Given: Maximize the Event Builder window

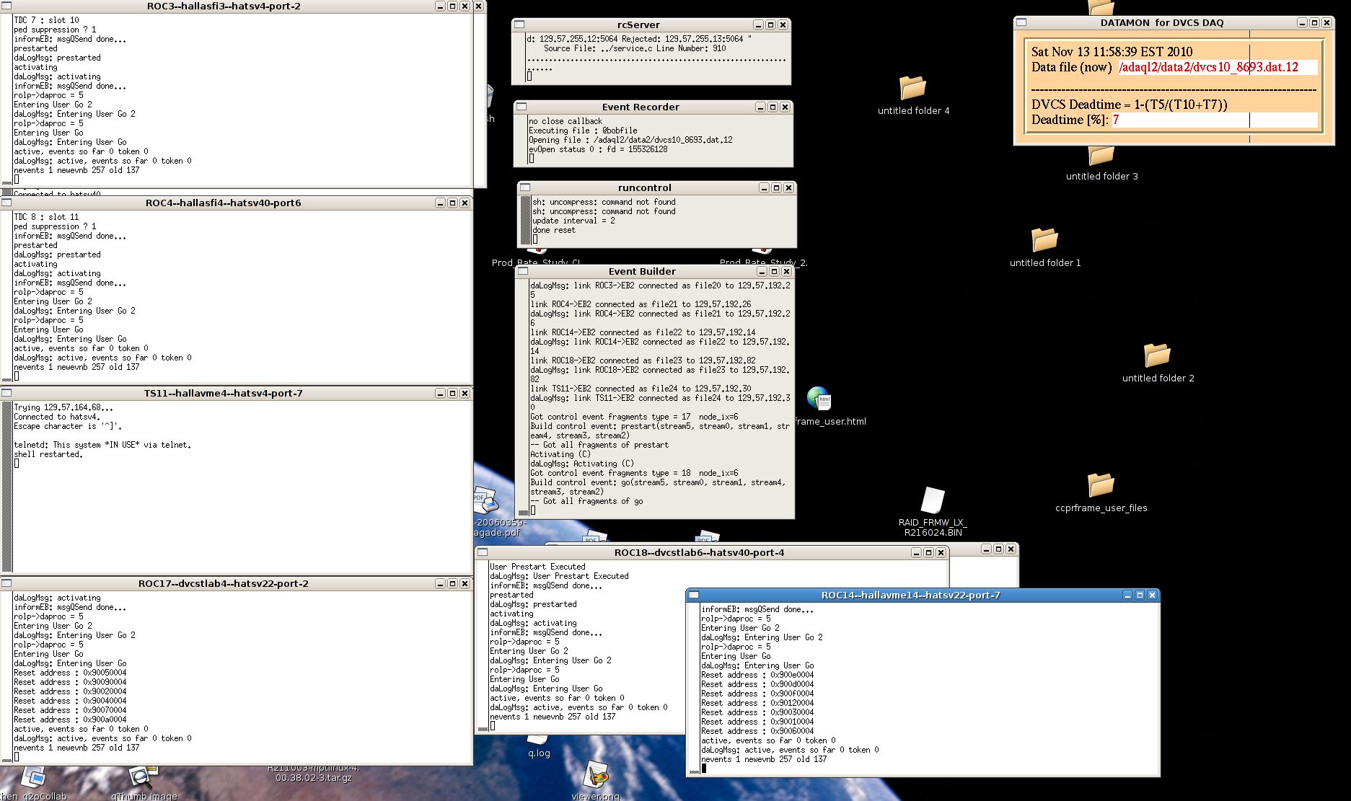Looking at the screenshot, I should click(x=774, y=271).
